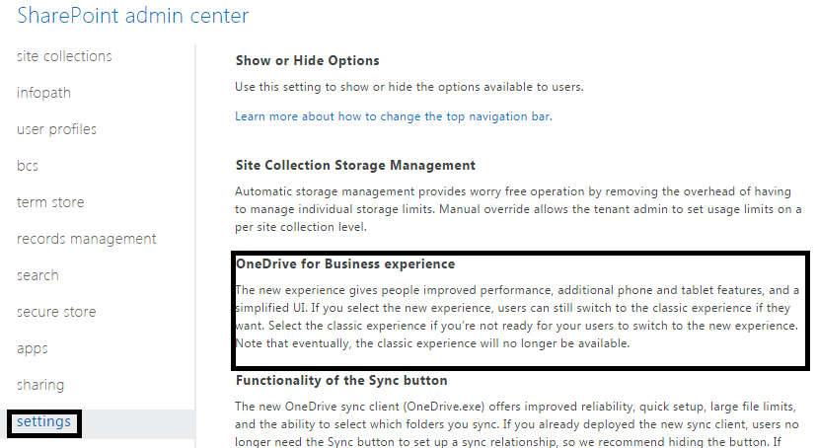Open the secure store page

tap(56, 312)
